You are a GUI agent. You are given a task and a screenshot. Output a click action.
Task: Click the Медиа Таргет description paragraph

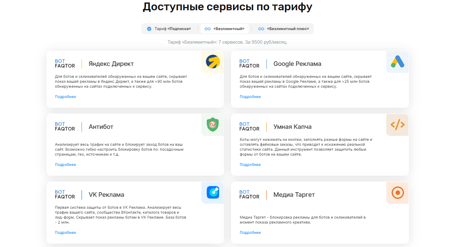[303, 220]
